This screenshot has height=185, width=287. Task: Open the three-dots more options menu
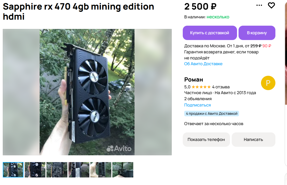click(259, 5)
